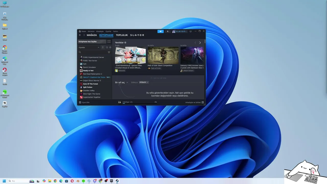Screen dimensions: 327x184
Task: Open the notifications bell in Steam
Action: 168,31
